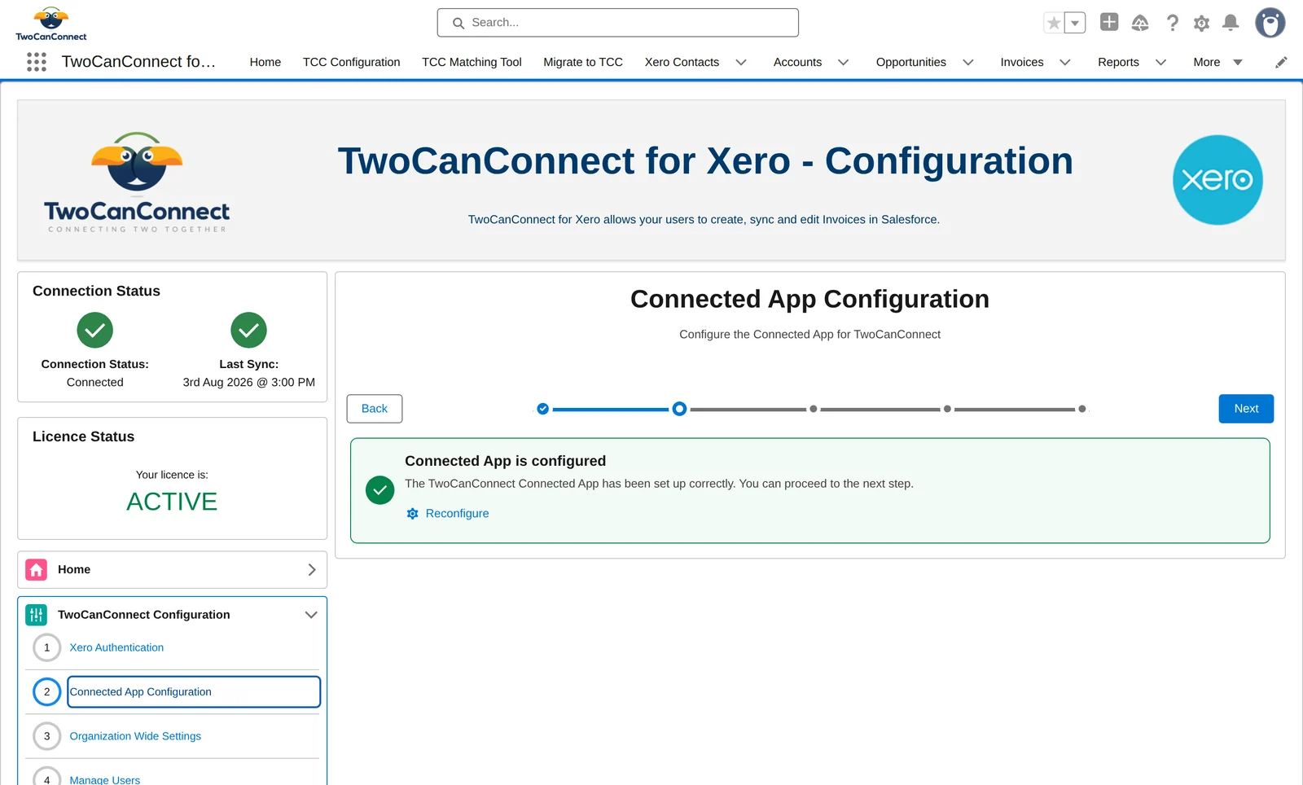Expand the Opportunities tab chevron
Viewport: 1303px width, 785px height.
[x=968, y=62]
